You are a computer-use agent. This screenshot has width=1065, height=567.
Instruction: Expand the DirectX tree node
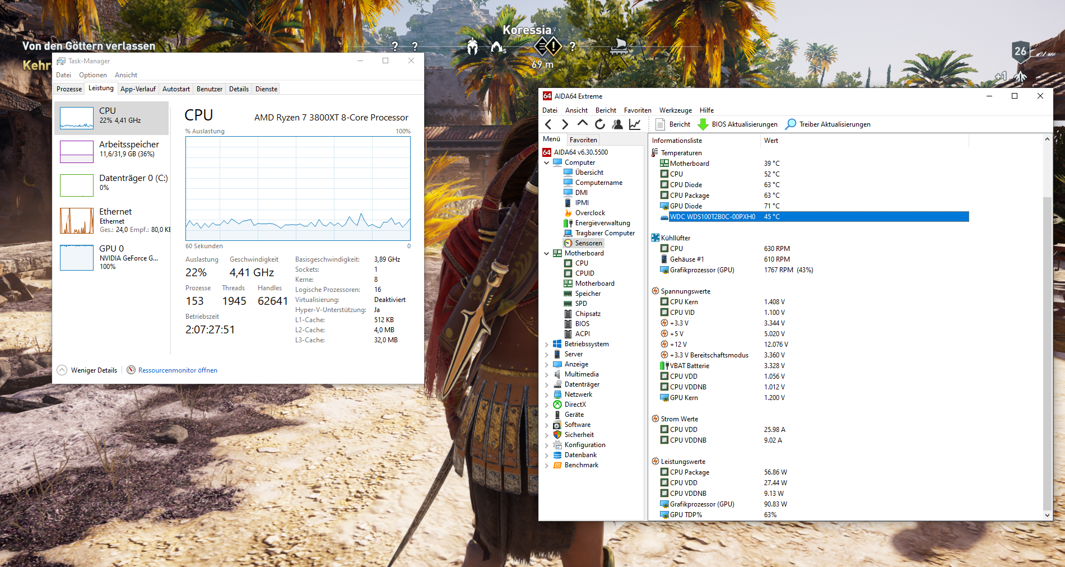[547, 405]
